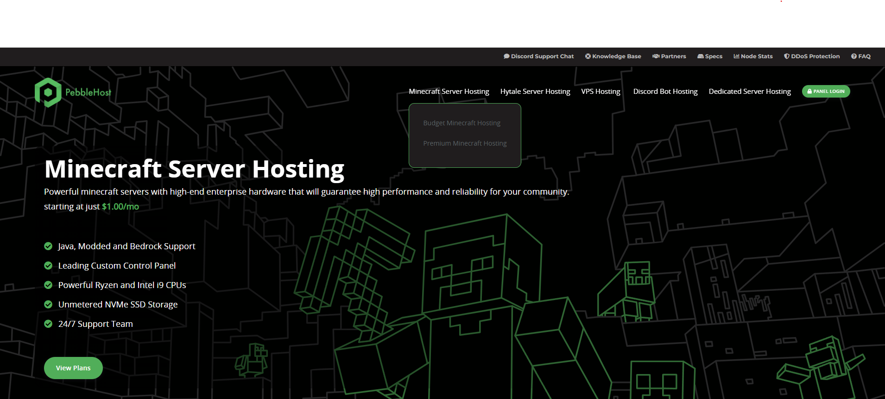The image size is (885, 399).
Task: Choose Dedicated Server Hosting nav item
Action: (x=750, y=92)
